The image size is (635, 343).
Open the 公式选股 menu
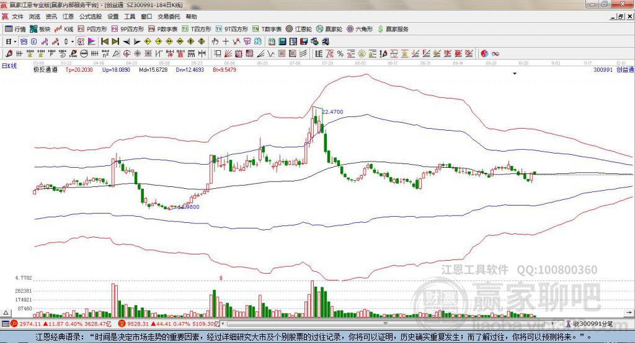click(x=91, y=17)
